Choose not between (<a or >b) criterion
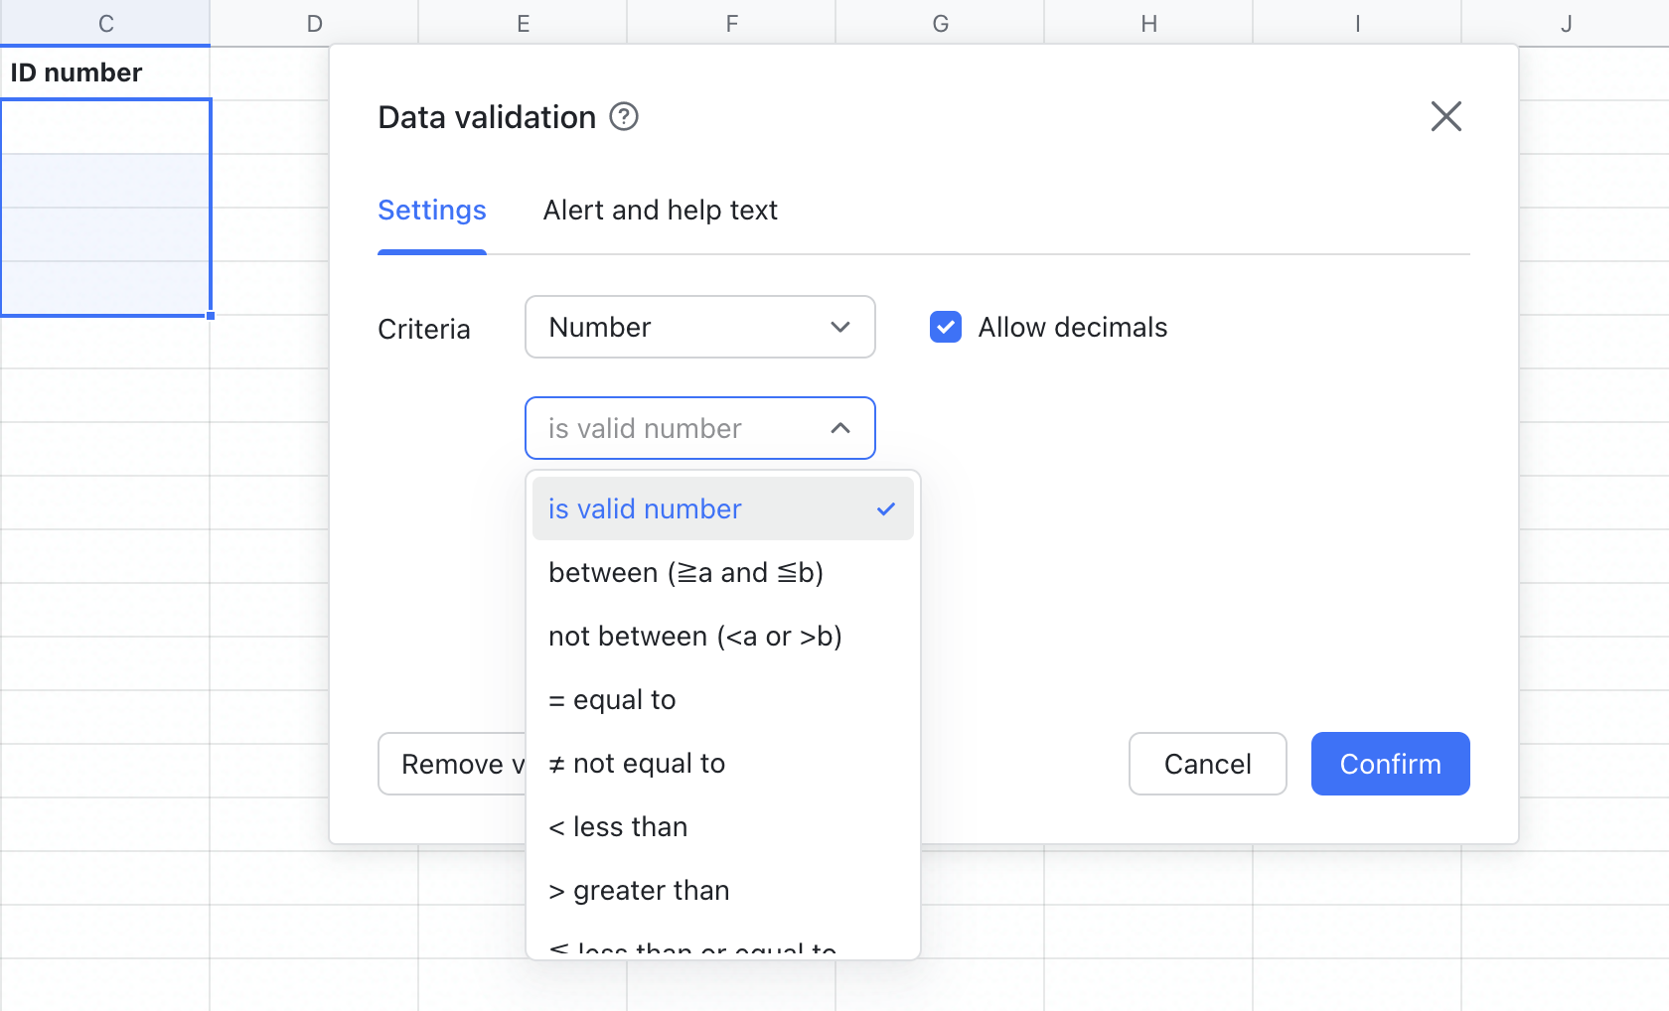1669x1011 pixels. click(695, 636)
